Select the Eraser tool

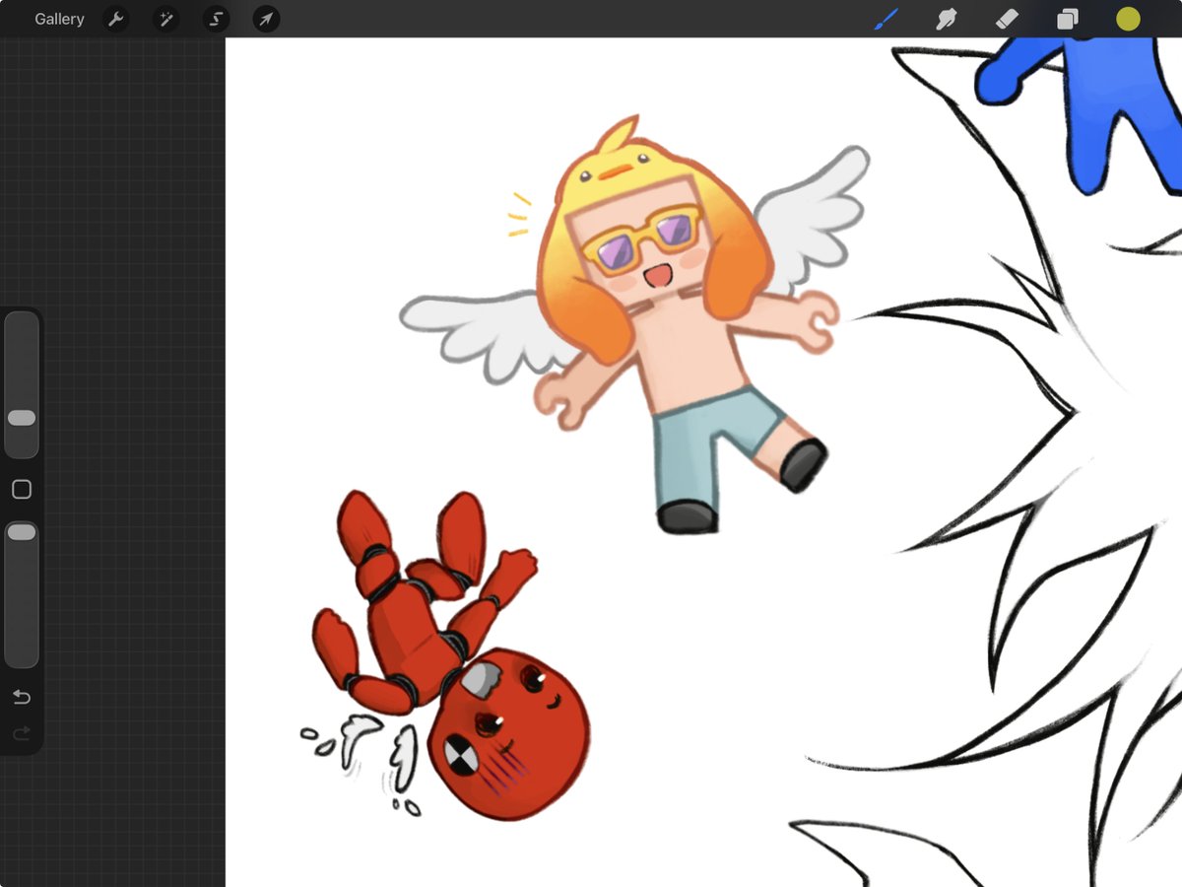tap(1007, 19)
